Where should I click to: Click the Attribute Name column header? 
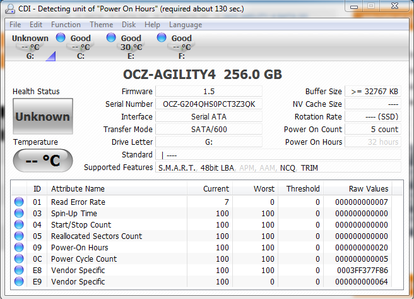(78, 188)
